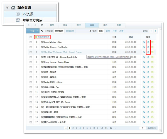Click the back arrow in the navigation bar
The height and width of the screenshot is (139, 167).
(29, 25)
